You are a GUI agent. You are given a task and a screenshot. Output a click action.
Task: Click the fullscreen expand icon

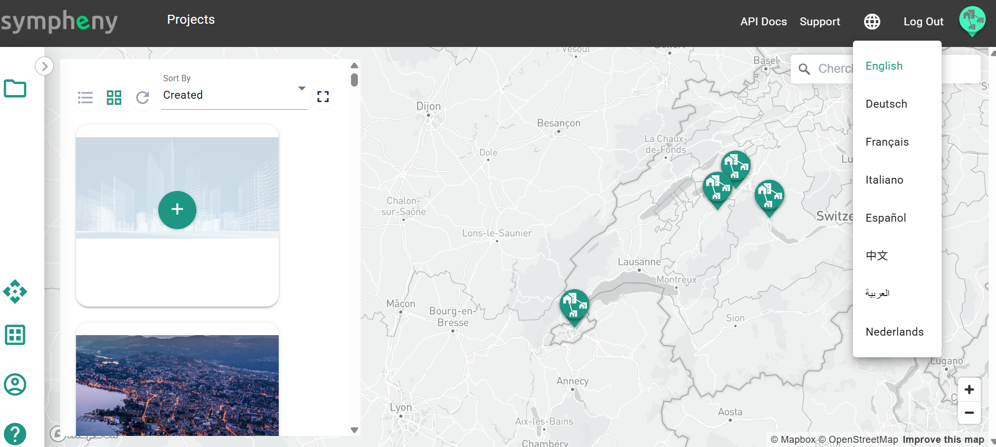(x=323, y=97)
